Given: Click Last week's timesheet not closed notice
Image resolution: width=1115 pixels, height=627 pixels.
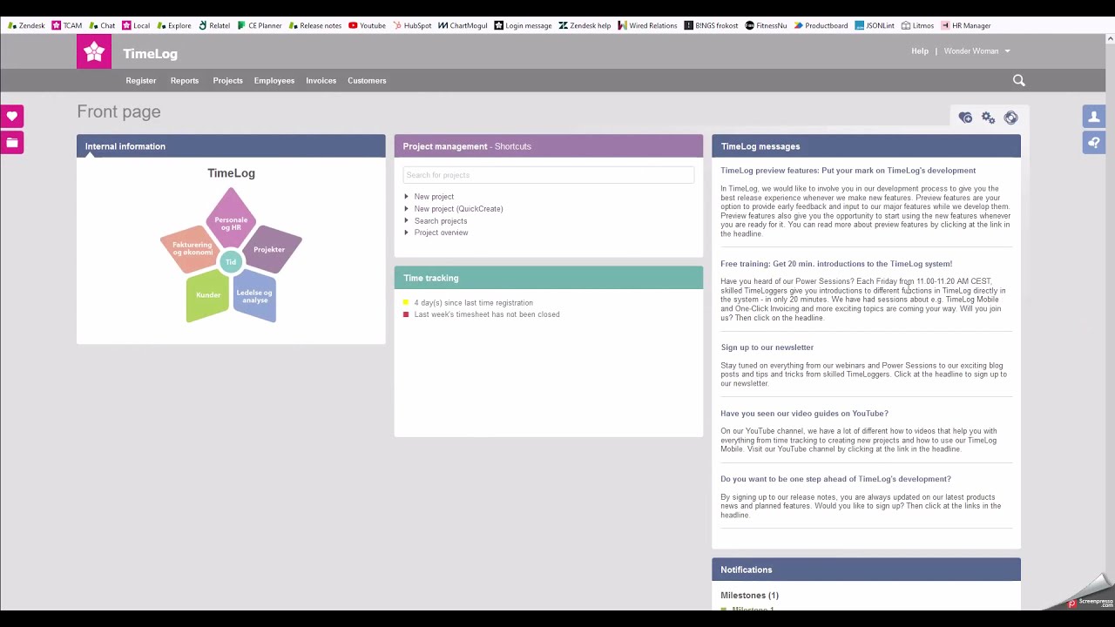Looking at the screenshot, I should (x=487, y=314).
